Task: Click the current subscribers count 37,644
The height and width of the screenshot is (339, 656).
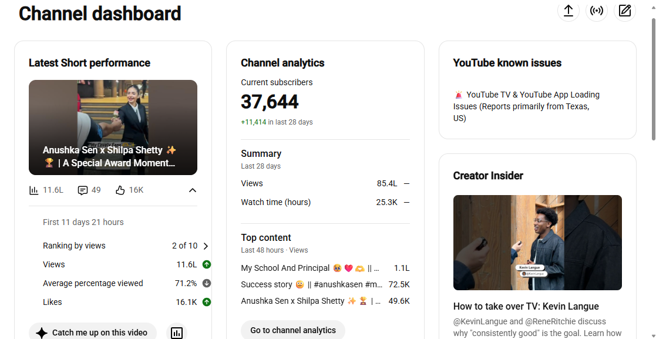Action: pos(270,102)
